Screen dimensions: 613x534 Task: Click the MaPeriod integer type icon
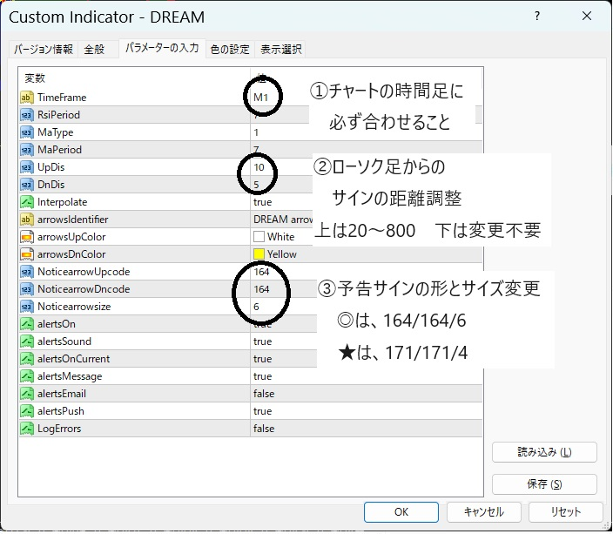pyautogui.click(x=27, y=150)
